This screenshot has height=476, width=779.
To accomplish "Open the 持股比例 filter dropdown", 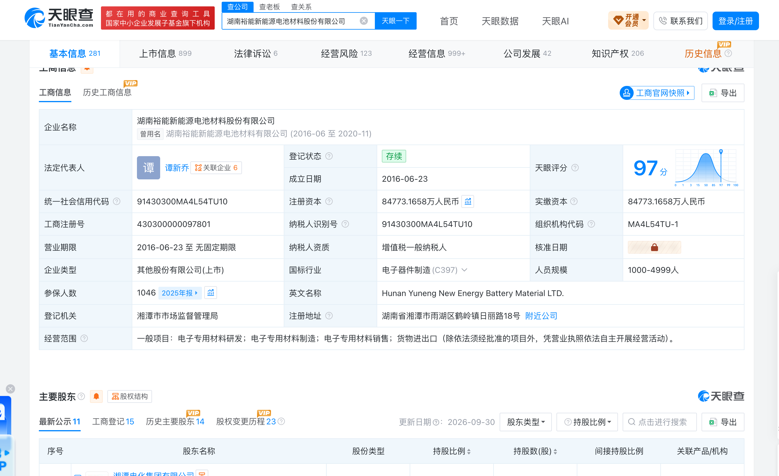I will pos(587,422).
